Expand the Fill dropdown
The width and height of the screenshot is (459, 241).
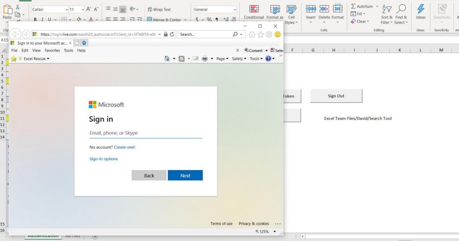364,14
